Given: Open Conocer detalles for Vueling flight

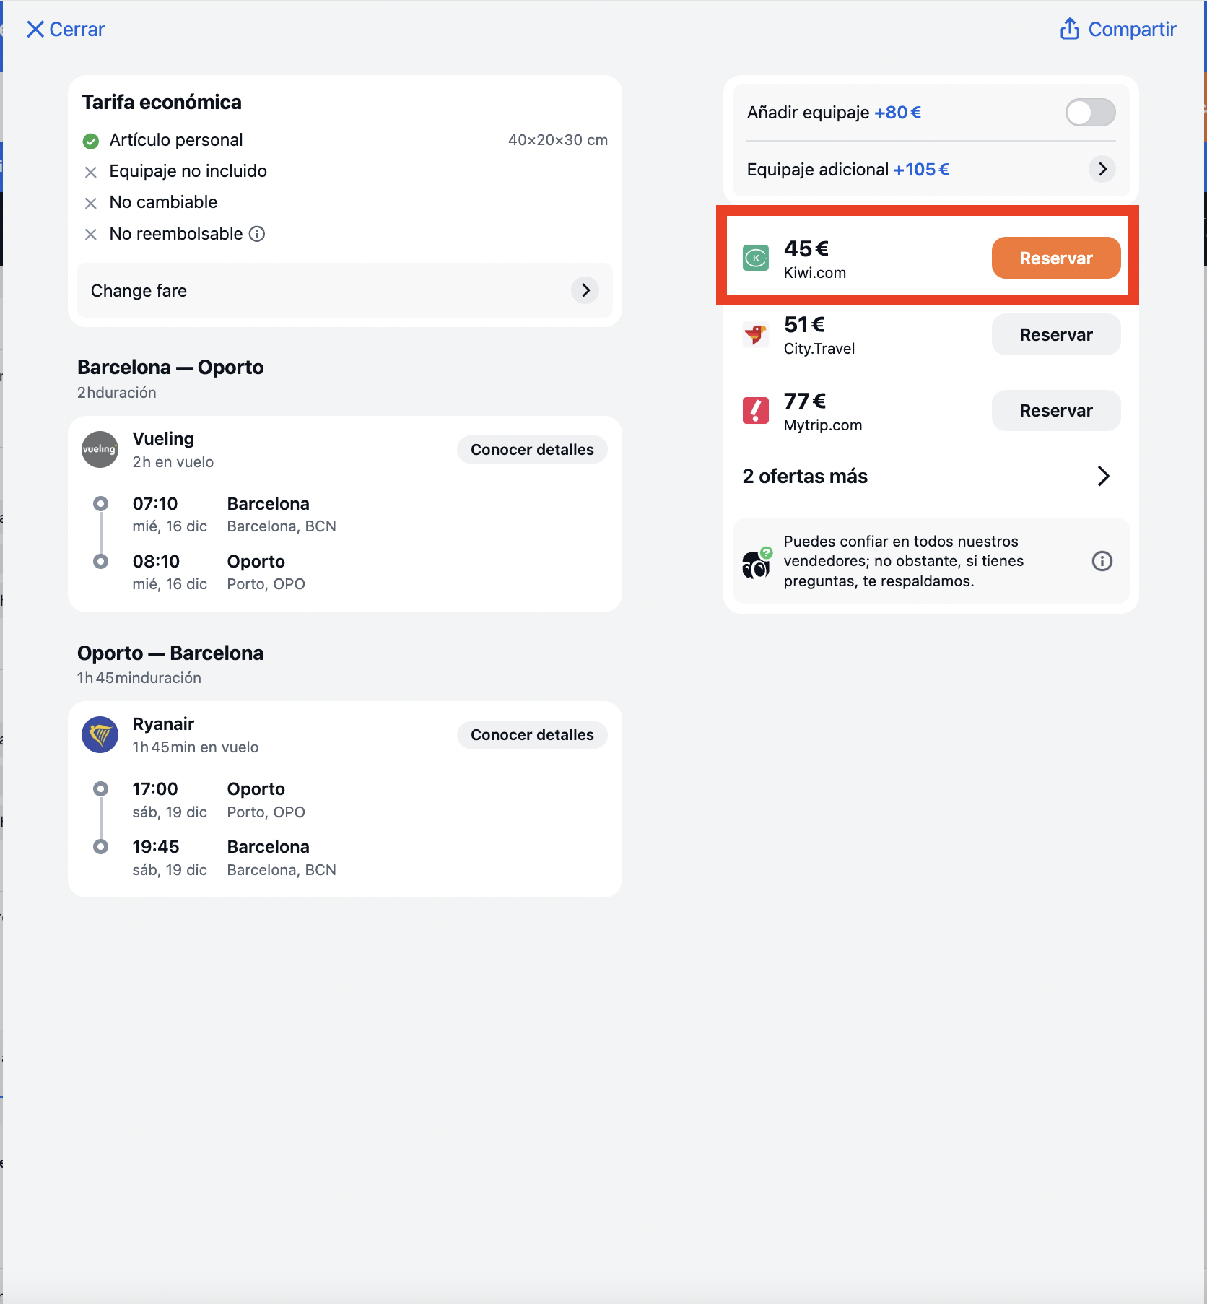Looking at the screenshot, I should [x=532, y=450].
